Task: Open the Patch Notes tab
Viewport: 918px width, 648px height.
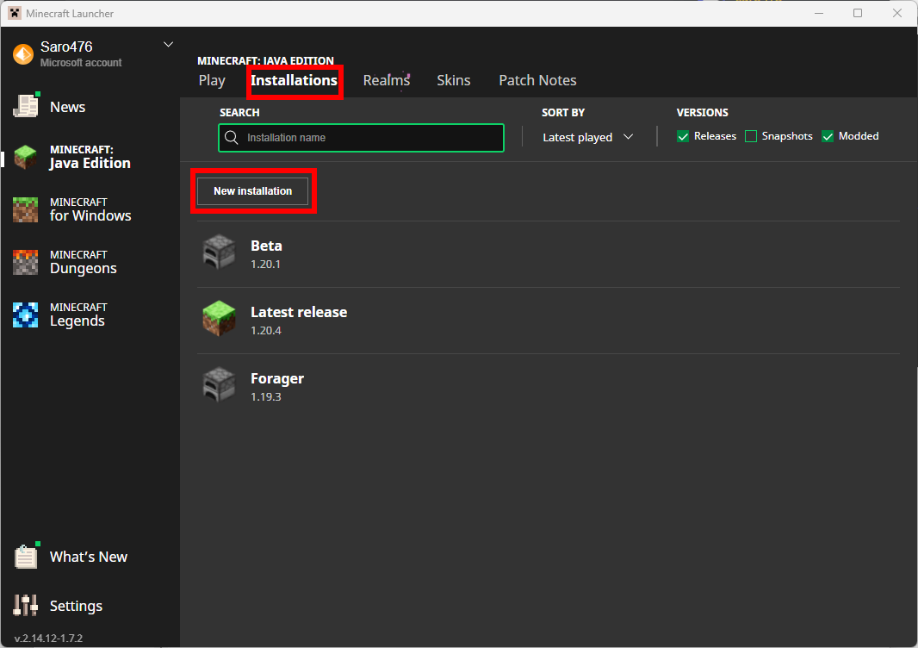Action: (x=537, y=80)
